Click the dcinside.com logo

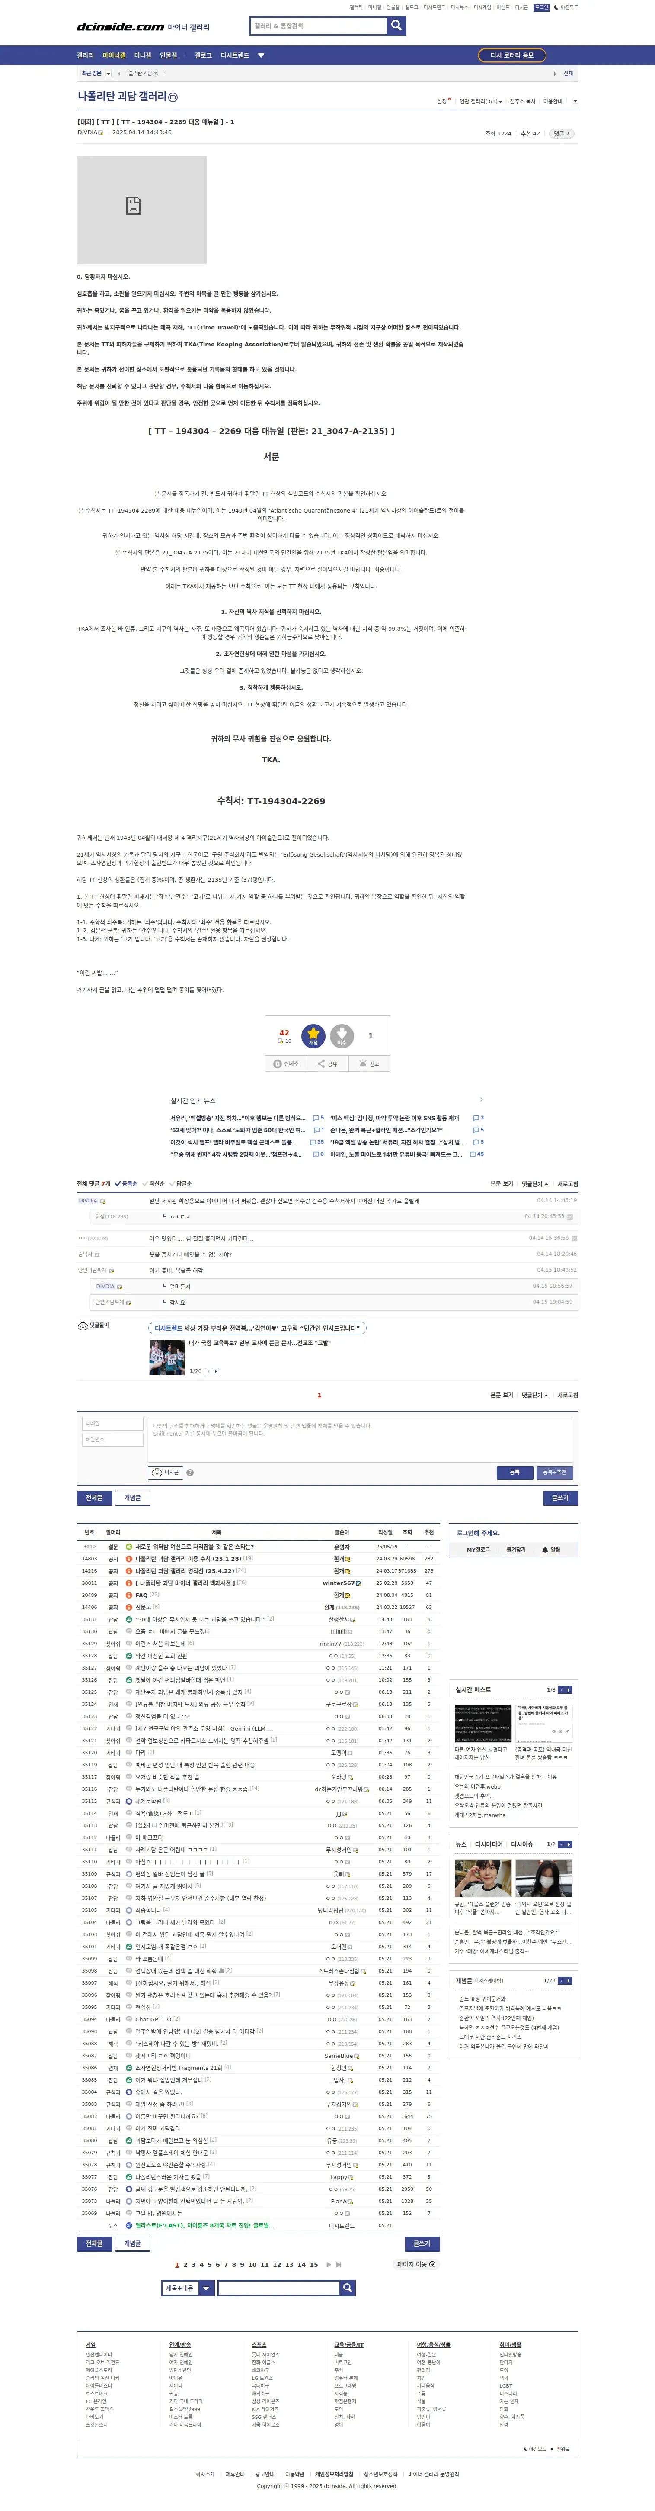121,26
